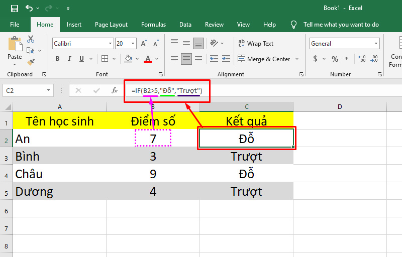Toggle Wrap Text
This screenshot has width=402, height=257.
click(x=256, y=44)
